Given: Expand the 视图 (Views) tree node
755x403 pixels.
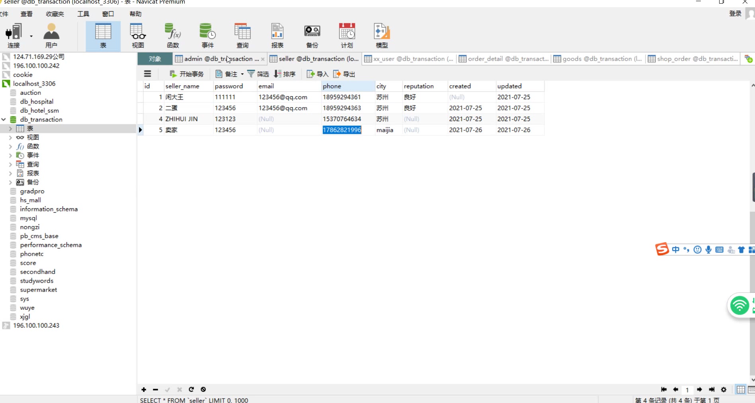Looking at the screenshot, I should [10, 137].
